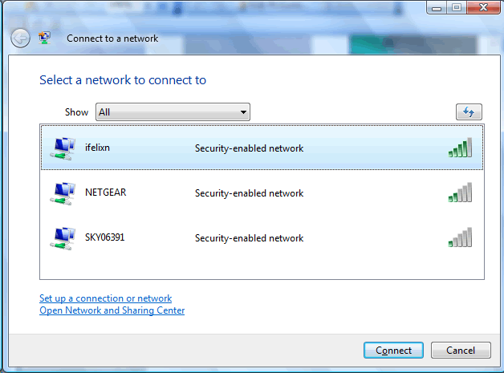
Task: Click the wizard icon in the title bar
Action: pos(47,38)
